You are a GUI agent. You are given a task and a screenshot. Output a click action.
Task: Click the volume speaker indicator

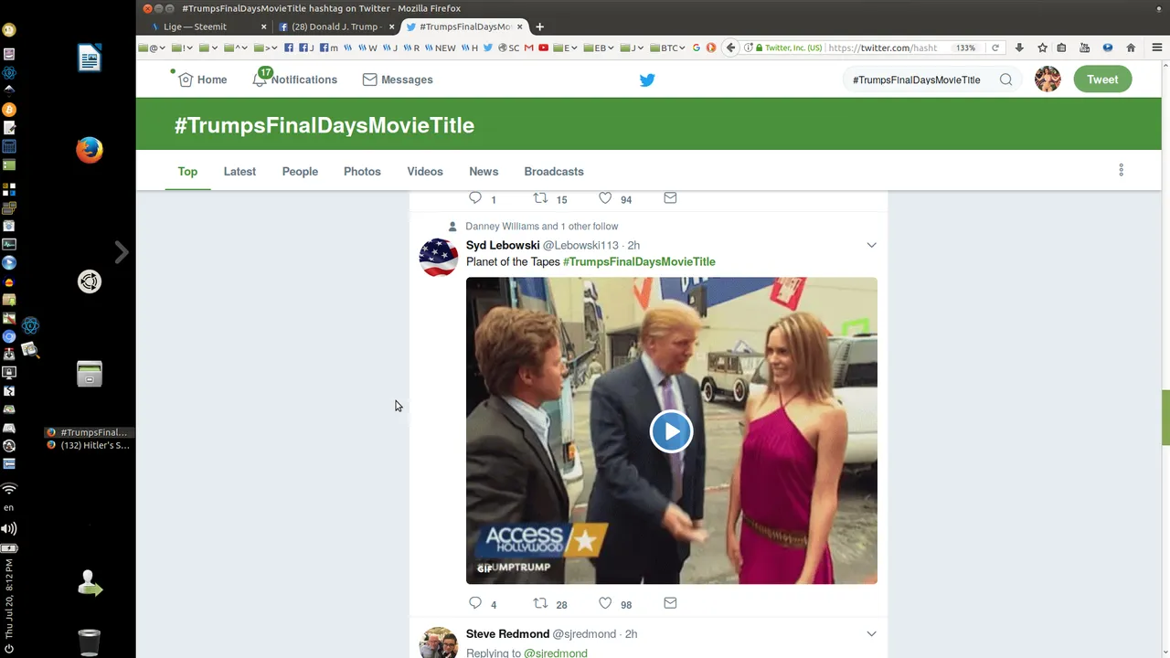click(9, 528)
